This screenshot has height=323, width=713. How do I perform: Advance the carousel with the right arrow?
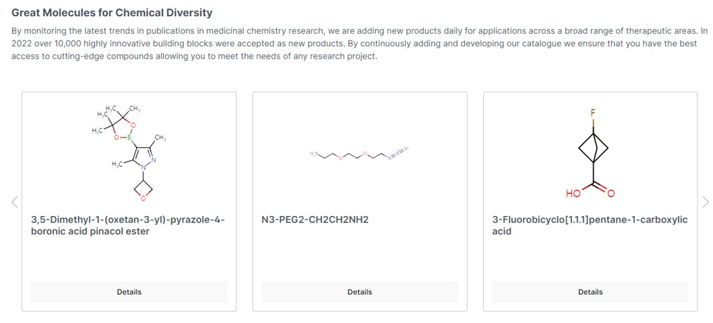point(705,202)
